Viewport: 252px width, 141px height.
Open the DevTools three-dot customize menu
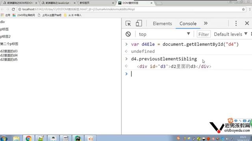point(236,23)
